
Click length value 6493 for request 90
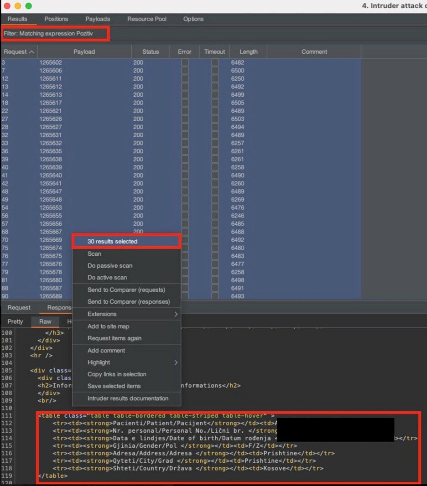(238, 296)
